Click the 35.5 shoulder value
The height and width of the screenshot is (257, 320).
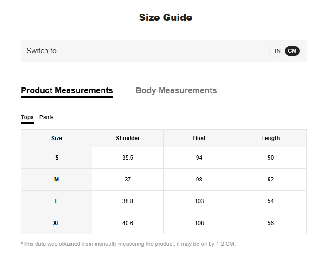click(x=128, y=158)
